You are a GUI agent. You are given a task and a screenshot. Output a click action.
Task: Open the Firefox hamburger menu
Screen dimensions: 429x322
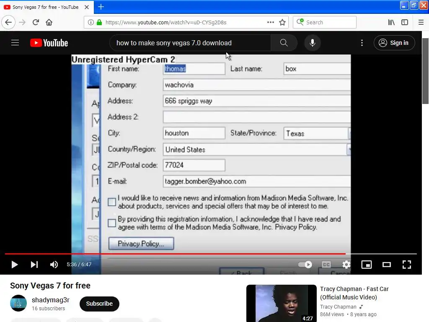pos(421,23)
